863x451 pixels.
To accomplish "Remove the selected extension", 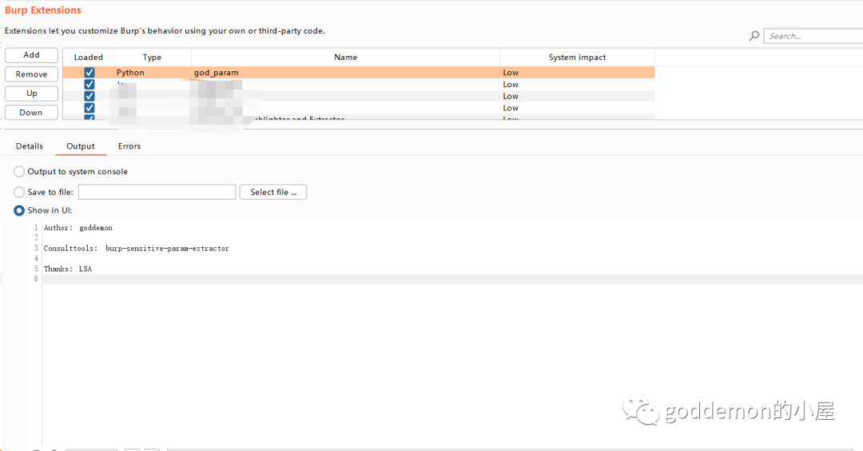I will [x=31, y=74].
